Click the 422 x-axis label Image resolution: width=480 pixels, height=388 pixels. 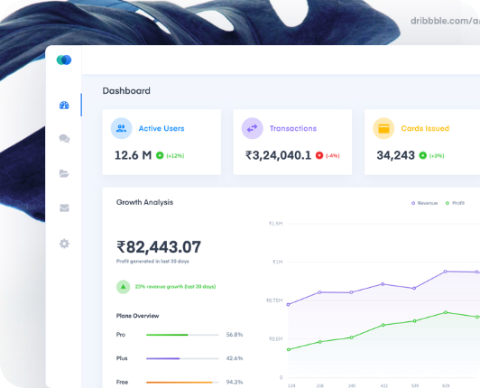[x=383, y=386]
